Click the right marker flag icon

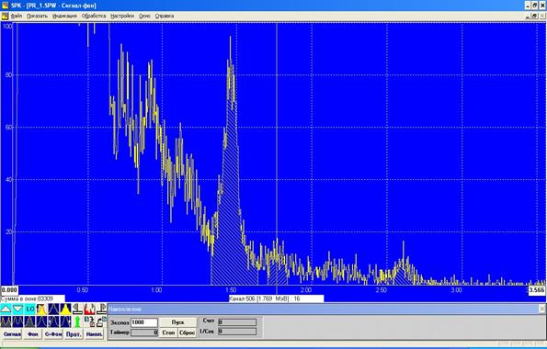point(101,309)
